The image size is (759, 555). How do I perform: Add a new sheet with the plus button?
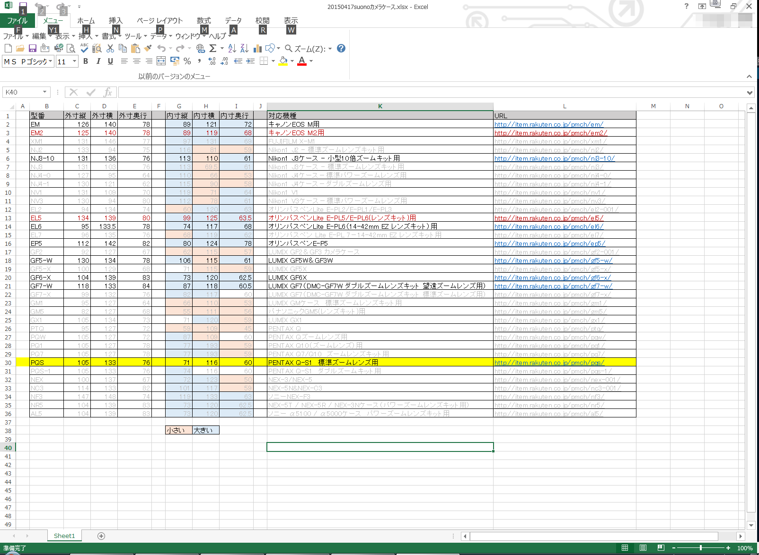click(101, 536)
